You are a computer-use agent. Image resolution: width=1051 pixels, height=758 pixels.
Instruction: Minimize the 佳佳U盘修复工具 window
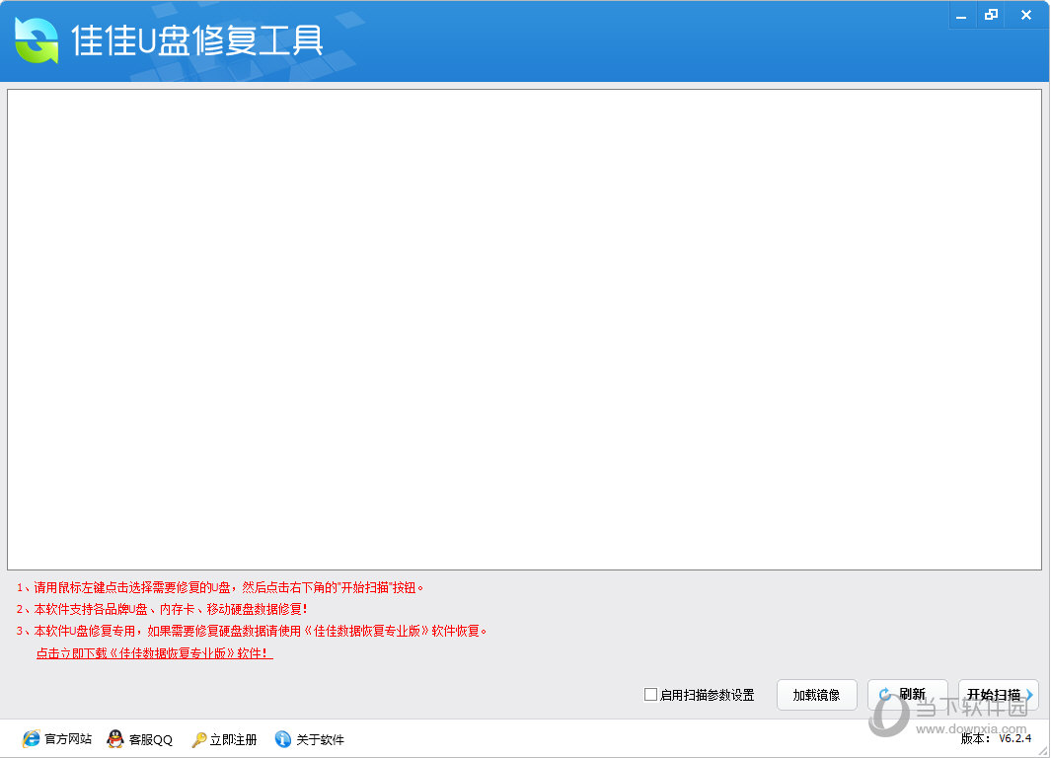961,16
